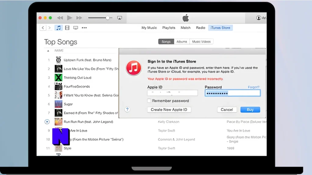Viewport: 312px width, 175px height.
Task: Enable the Remember password checkbox
Action: [149, 101]
